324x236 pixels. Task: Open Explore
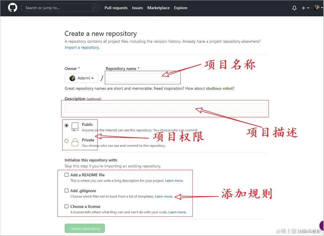click(181, 8)
